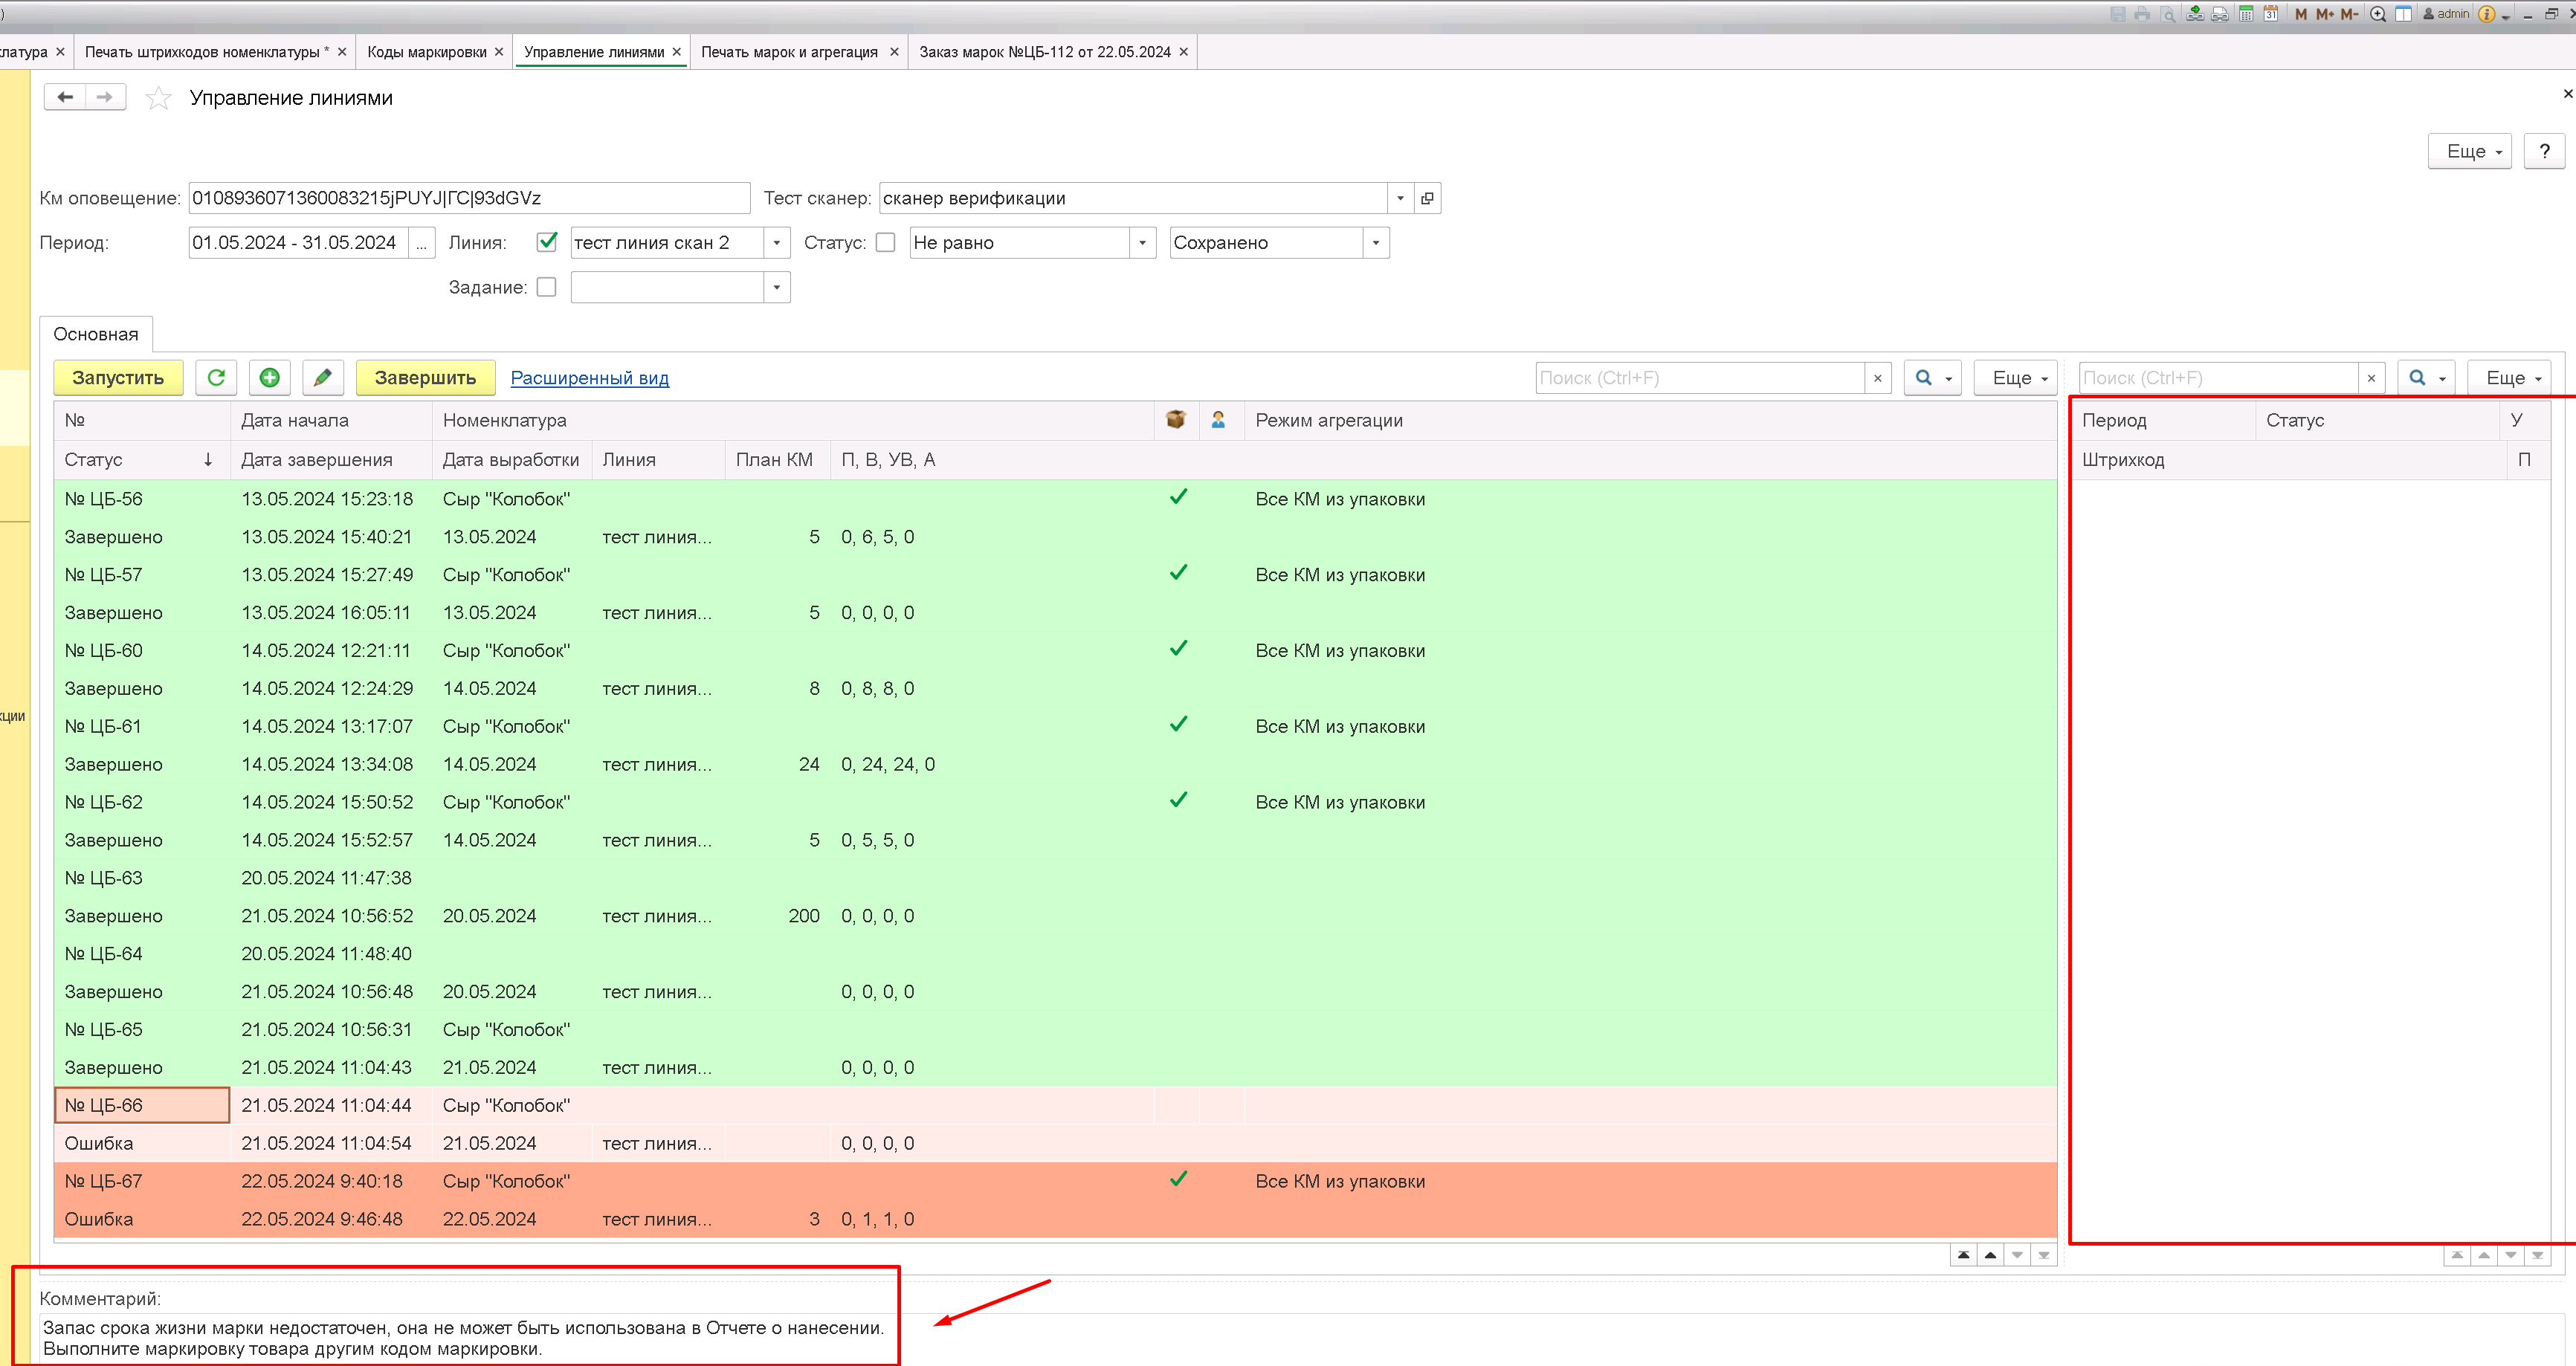This screenshot has width=2576, height=1366.
Task: Open the test scanner record with open icon
Action: coord(1427,198)
